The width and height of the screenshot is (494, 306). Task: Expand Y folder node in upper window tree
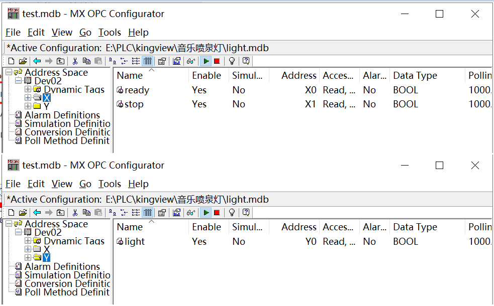pyautogui.click(x=28, y=106)
